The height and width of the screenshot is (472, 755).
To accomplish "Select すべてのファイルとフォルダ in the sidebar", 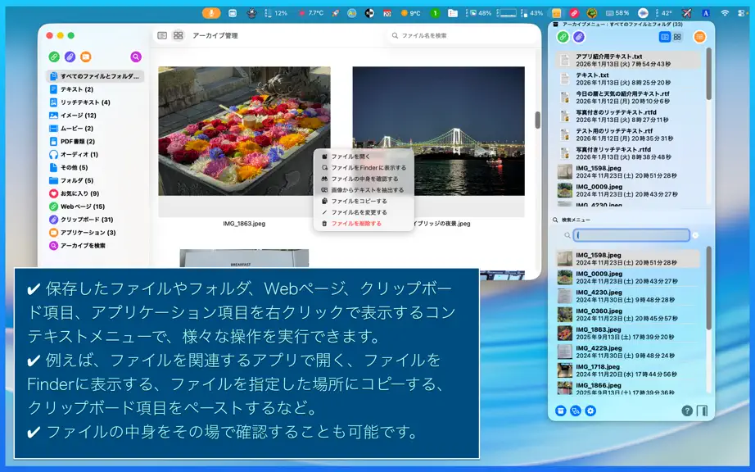I will coord(95,76).
